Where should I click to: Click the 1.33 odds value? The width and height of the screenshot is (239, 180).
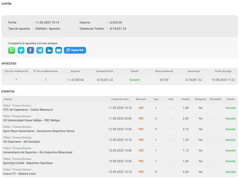(x=186, y=161)
